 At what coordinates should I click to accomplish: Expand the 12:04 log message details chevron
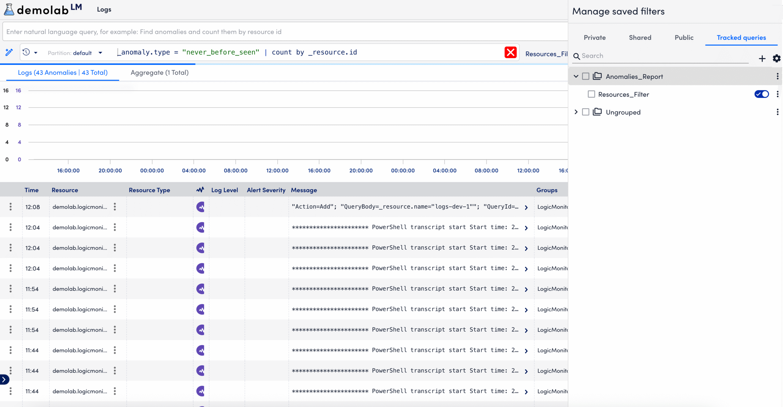tap(526, 228)
